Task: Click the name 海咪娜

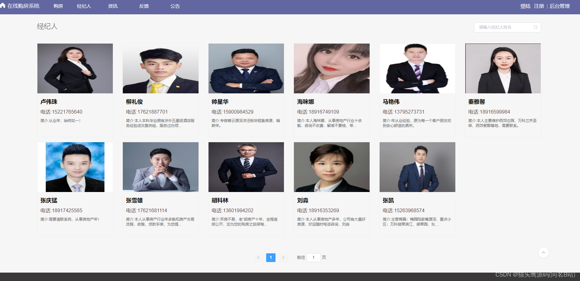Action: click(305, 102)
